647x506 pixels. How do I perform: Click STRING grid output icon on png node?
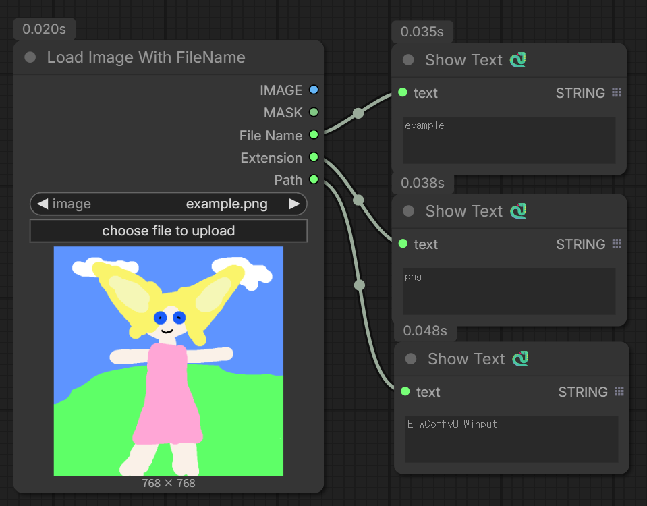tap(617, 244)
